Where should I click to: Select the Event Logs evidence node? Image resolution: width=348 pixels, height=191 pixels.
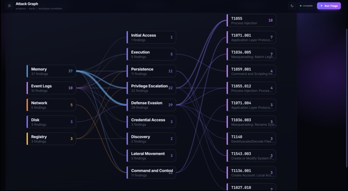pos(51,88)
